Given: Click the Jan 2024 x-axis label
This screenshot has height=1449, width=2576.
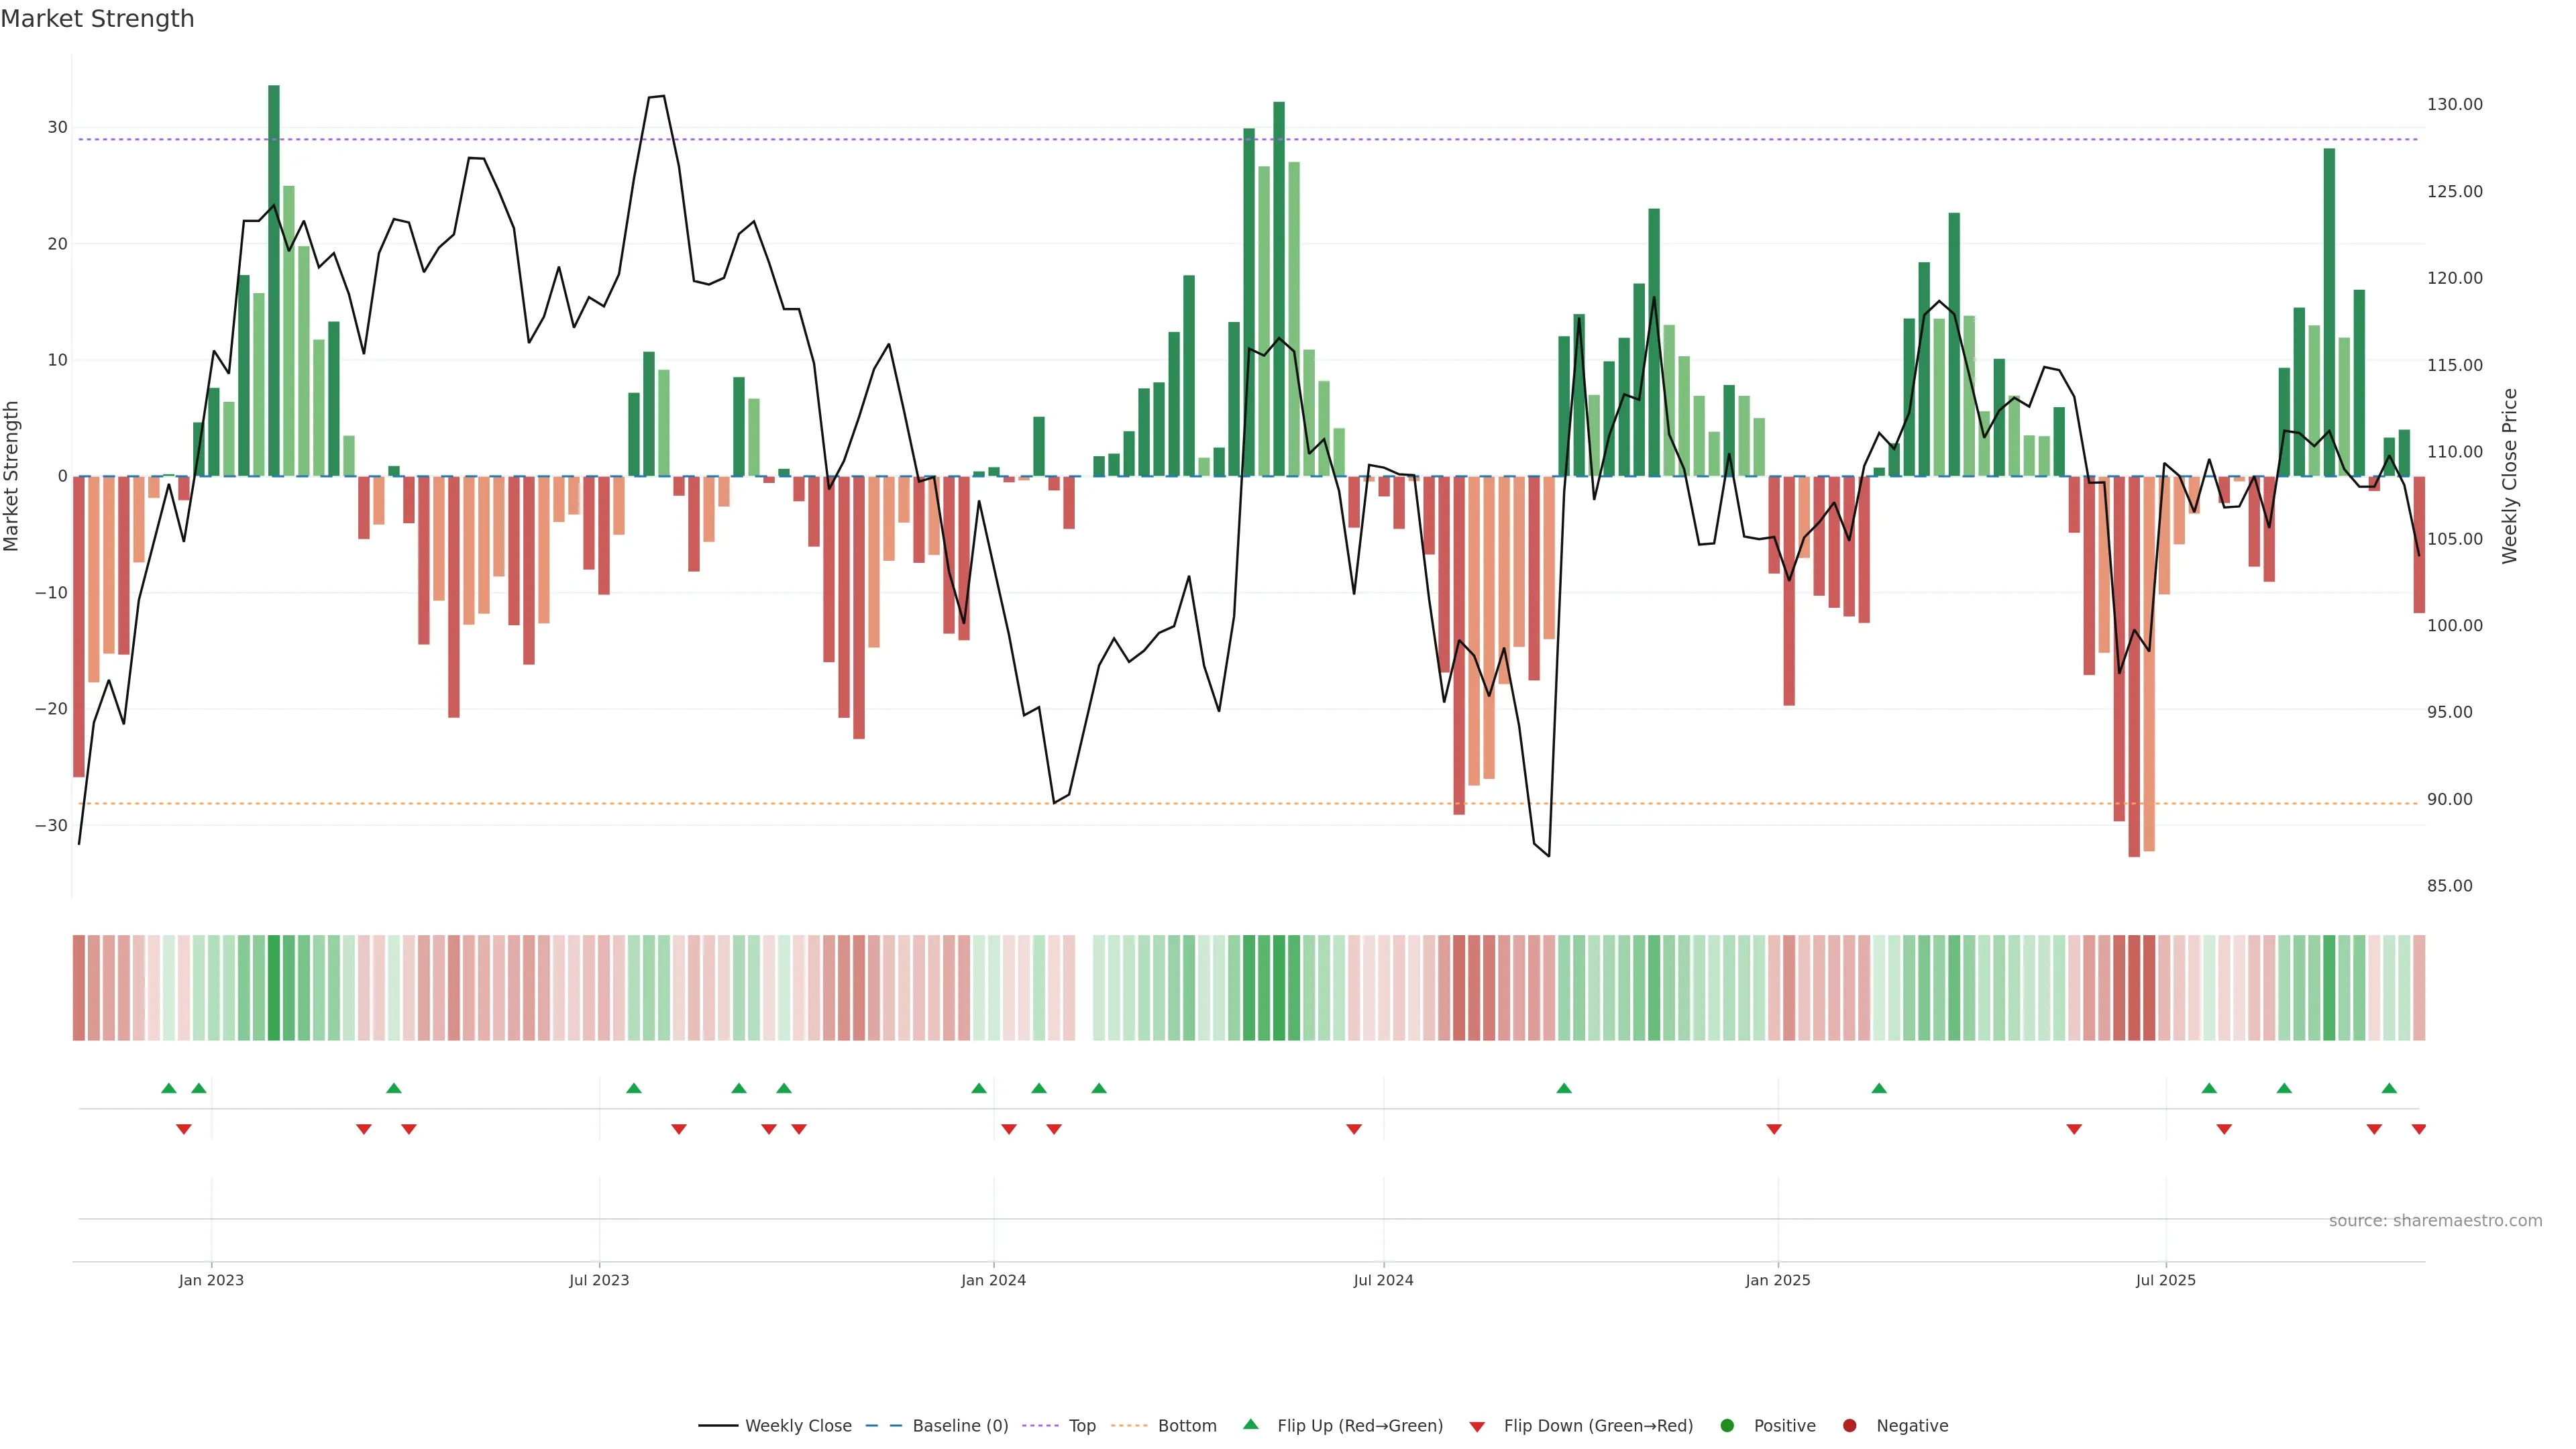Looking at the screenshot, I should 993,1280.
